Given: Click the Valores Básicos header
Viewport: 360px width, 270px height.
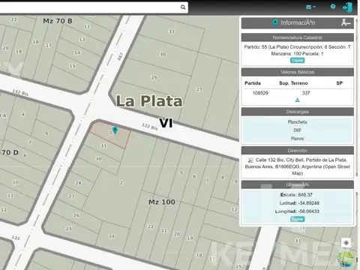Looking at the screenshot, I should pos(297,72).
